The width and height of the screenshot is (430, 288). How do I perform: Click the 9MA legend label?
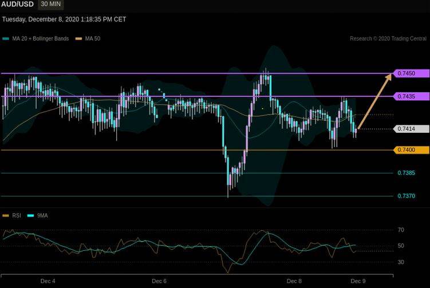click(x=42, y=216)
